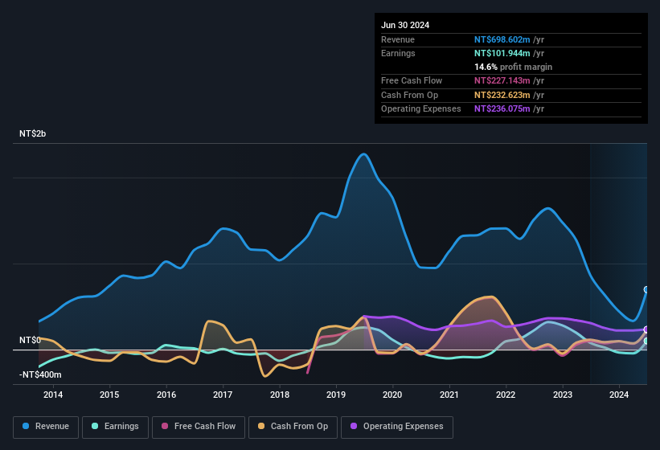Viewport: 660px width, 450px height.
Task: Select the Revenue endpoint marker on chart
Action: pos(646,289)
